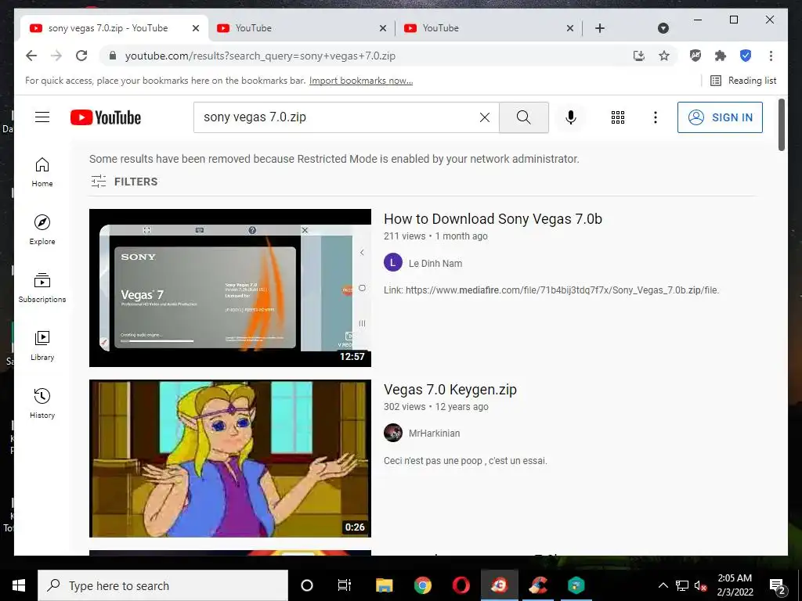This screenshot has width=802, height=601.
Task: Open the ad blocker extension icon
Action: click(x=695, y=56)
